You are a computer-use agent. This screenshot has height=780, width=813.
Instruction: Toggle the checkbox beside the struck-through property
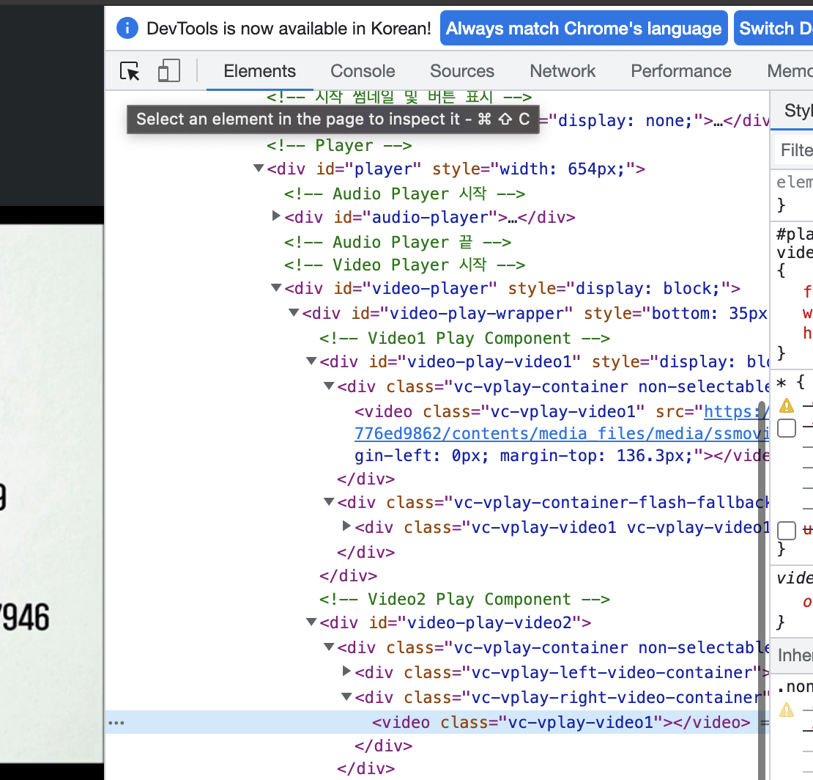click(787, 530)
